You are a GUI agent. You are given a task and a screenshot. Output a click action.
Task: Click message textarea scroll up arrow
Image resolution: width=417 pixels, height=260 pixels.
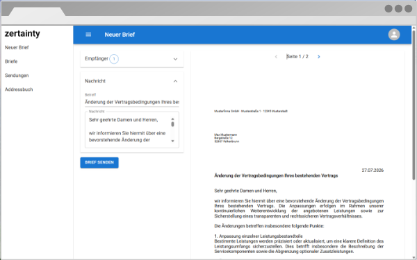(x=172, y=119)
